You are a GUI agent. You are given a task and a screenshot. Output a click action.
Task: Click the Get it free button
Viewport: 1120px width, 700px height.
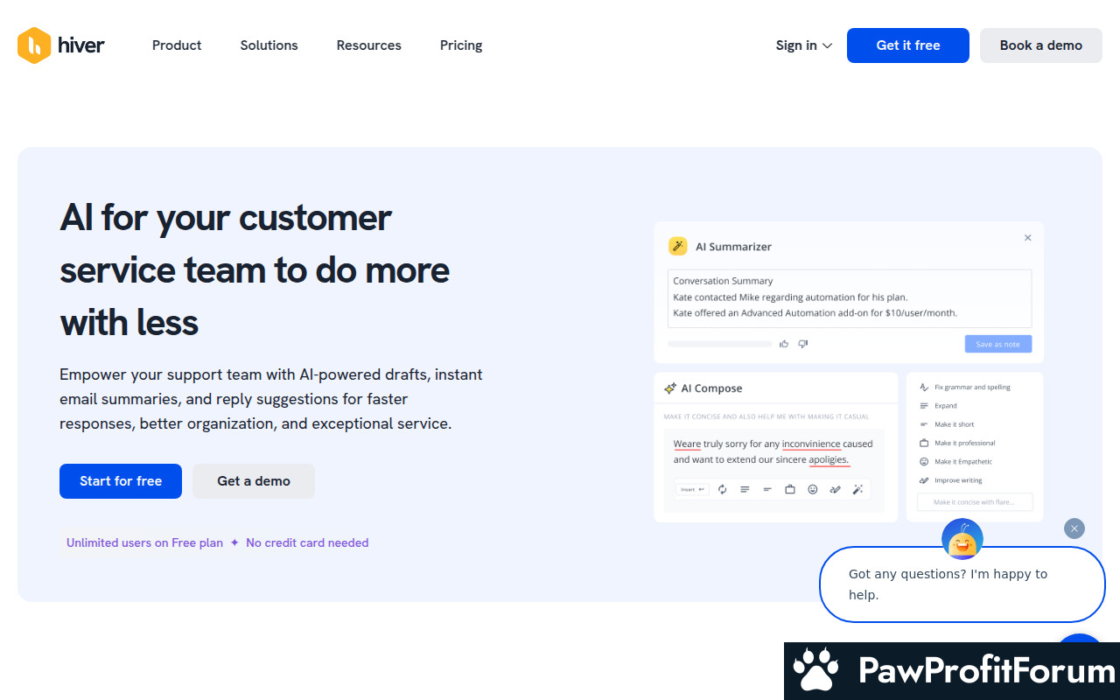pyautogui.click(x=908, y=45)
